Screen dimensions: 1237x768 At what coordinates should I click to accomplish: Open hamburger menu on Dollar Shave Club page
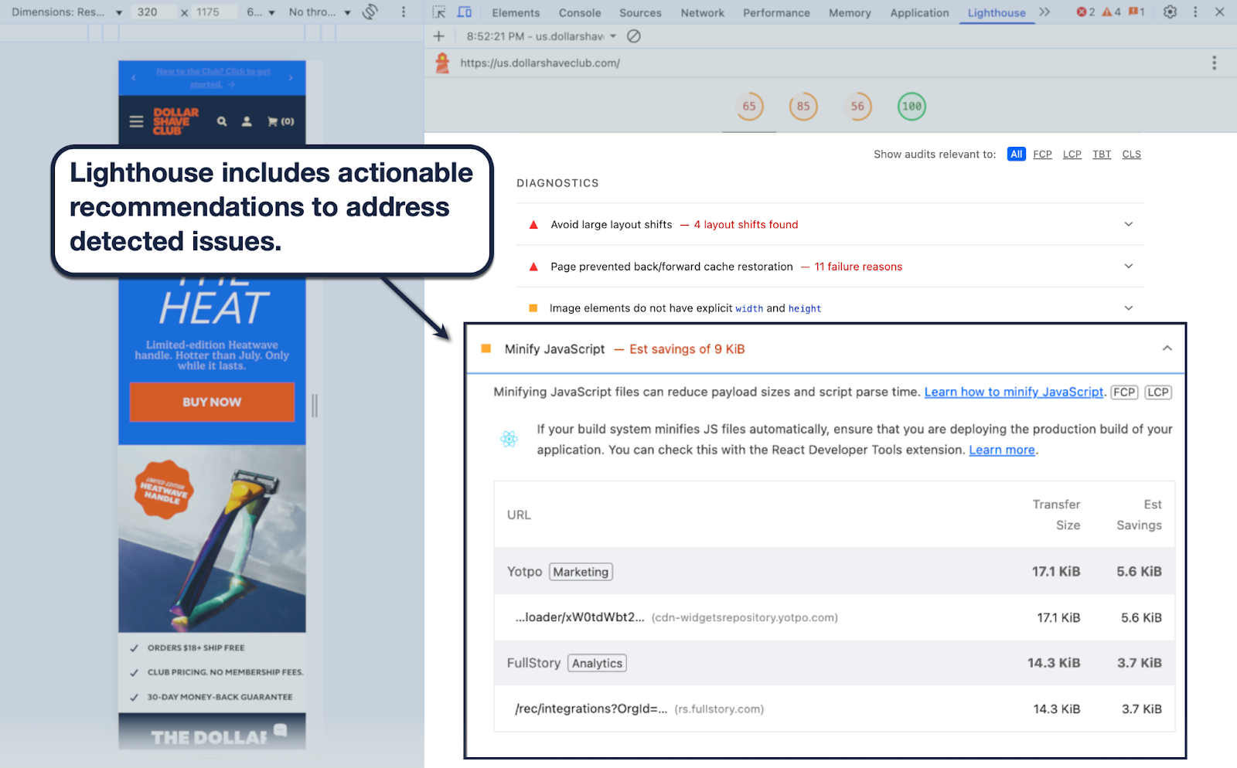tap(136, 121)
